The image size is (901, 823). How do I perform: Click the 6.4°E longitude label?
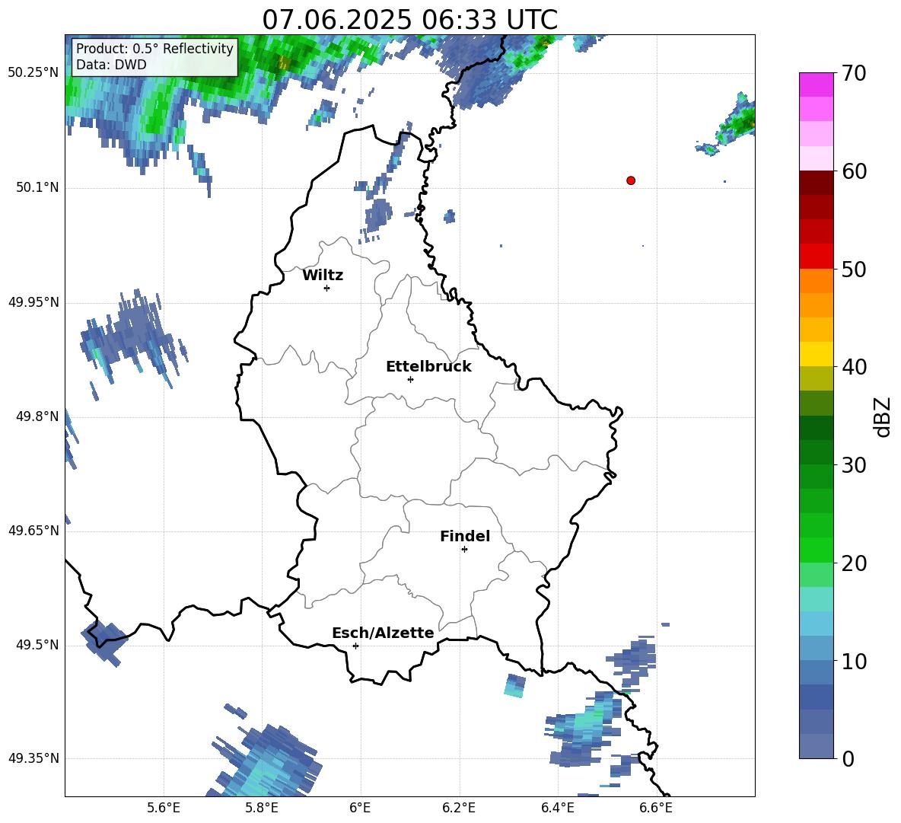[x=557, y=808]
